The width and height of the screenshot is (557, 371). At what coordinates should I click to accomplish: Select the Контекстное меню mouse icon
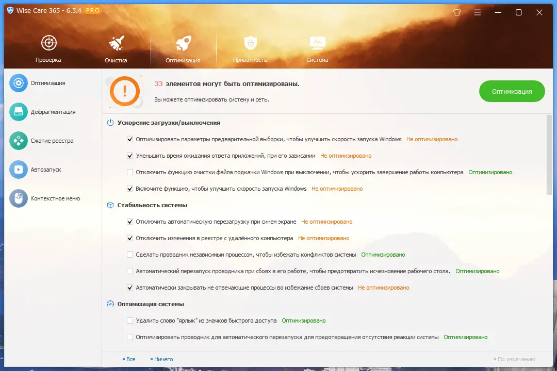pos(19,198)
